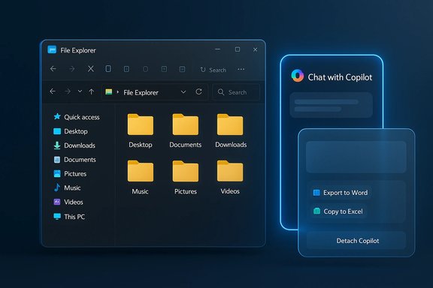This screenshot has height=288, width=433.
Task: Click the Detach Copilot button
Action: 356,241
